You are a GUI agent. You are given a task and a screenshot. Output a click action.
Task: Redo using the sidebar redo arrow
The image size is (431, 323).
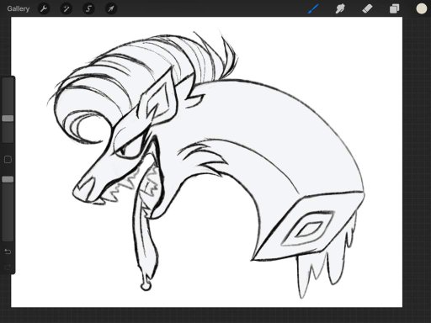pos(8,267)
